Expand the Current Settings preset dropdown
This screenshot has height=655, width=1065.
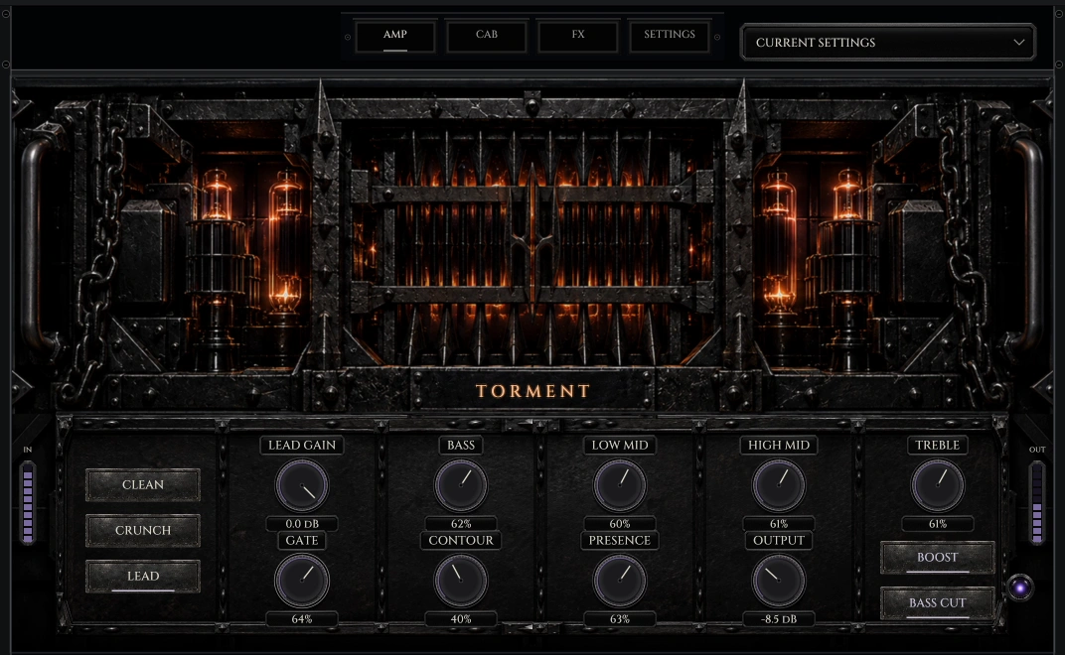point(888,42)
